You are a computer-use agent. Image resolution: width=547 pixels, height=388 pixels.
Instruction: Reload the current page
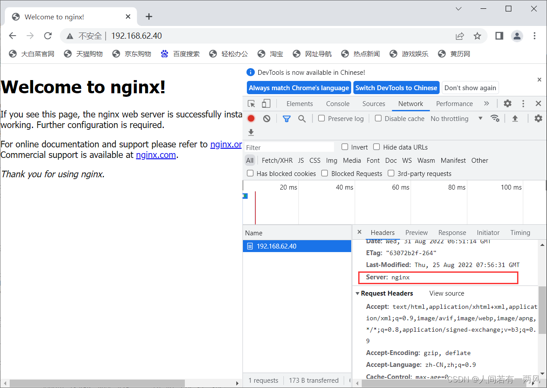(x=48, y=36)
